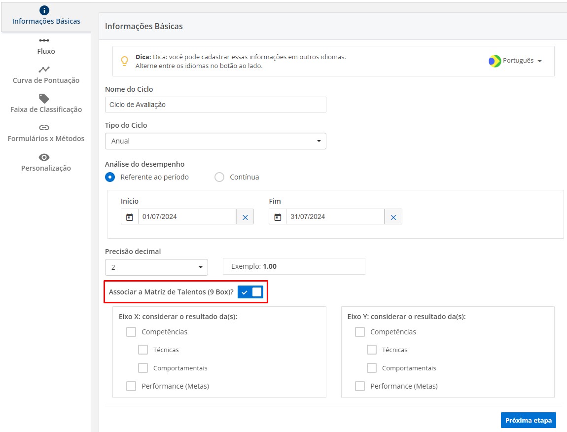Image resolution: width=567 pixels, height=432 pixels.
Task: Click the Curva de Pontuação chart icon
Action: coord(44,70)
